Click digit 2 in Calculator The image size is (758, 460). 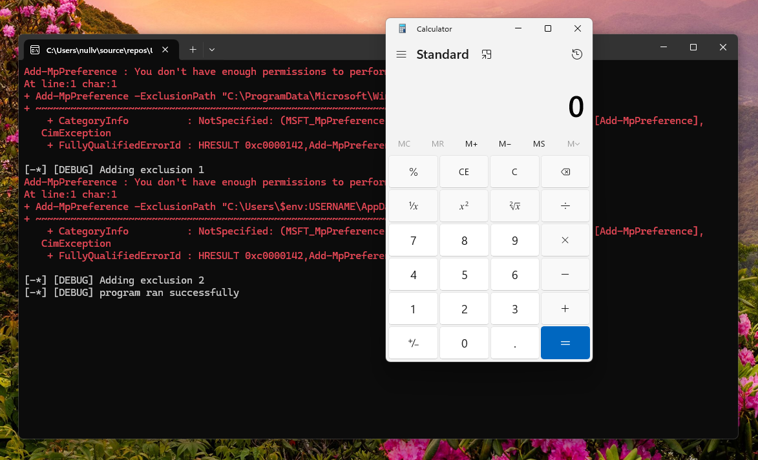pos(463,309)
